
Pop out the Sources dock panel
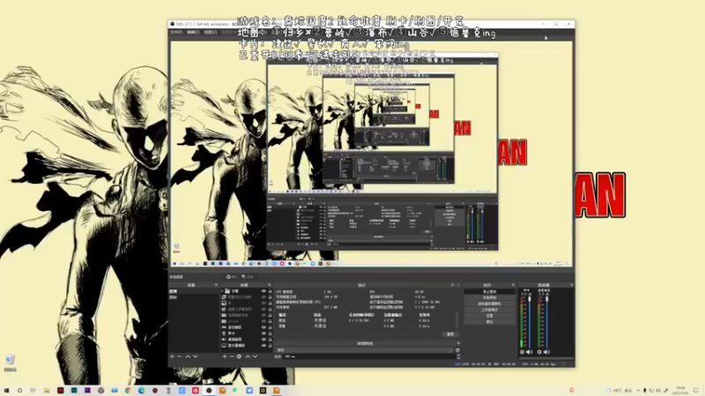pos(270,285)
